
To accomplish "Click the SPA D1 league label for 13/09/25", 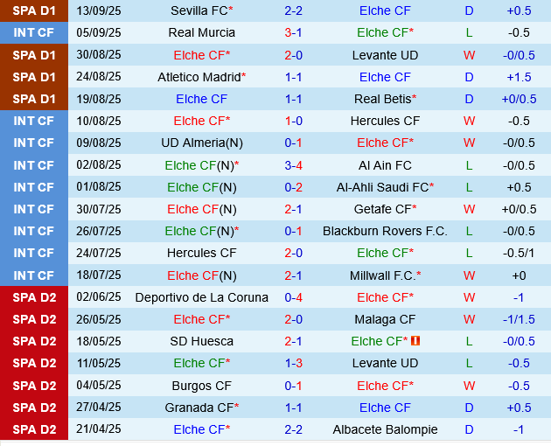I will (34, 10).
